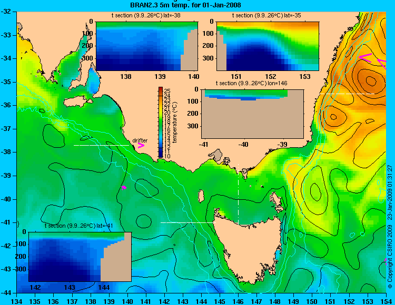Click the magenta drifter arrow beside the drifter label
This screenshot has height=305, width=395.
[x=141, y=145]
